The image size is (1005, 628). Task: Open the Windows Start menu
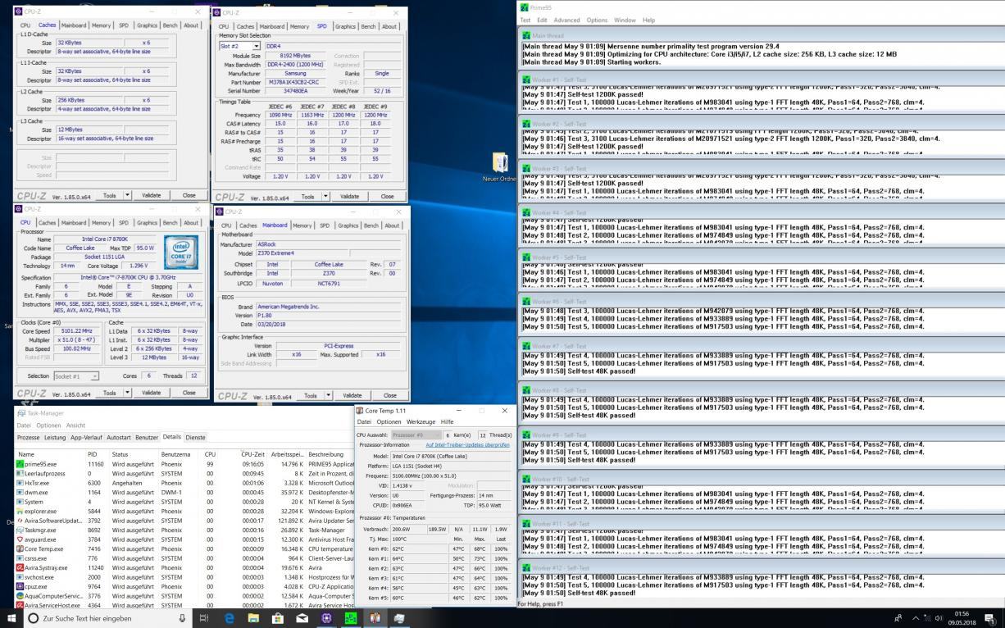[11, 618]
